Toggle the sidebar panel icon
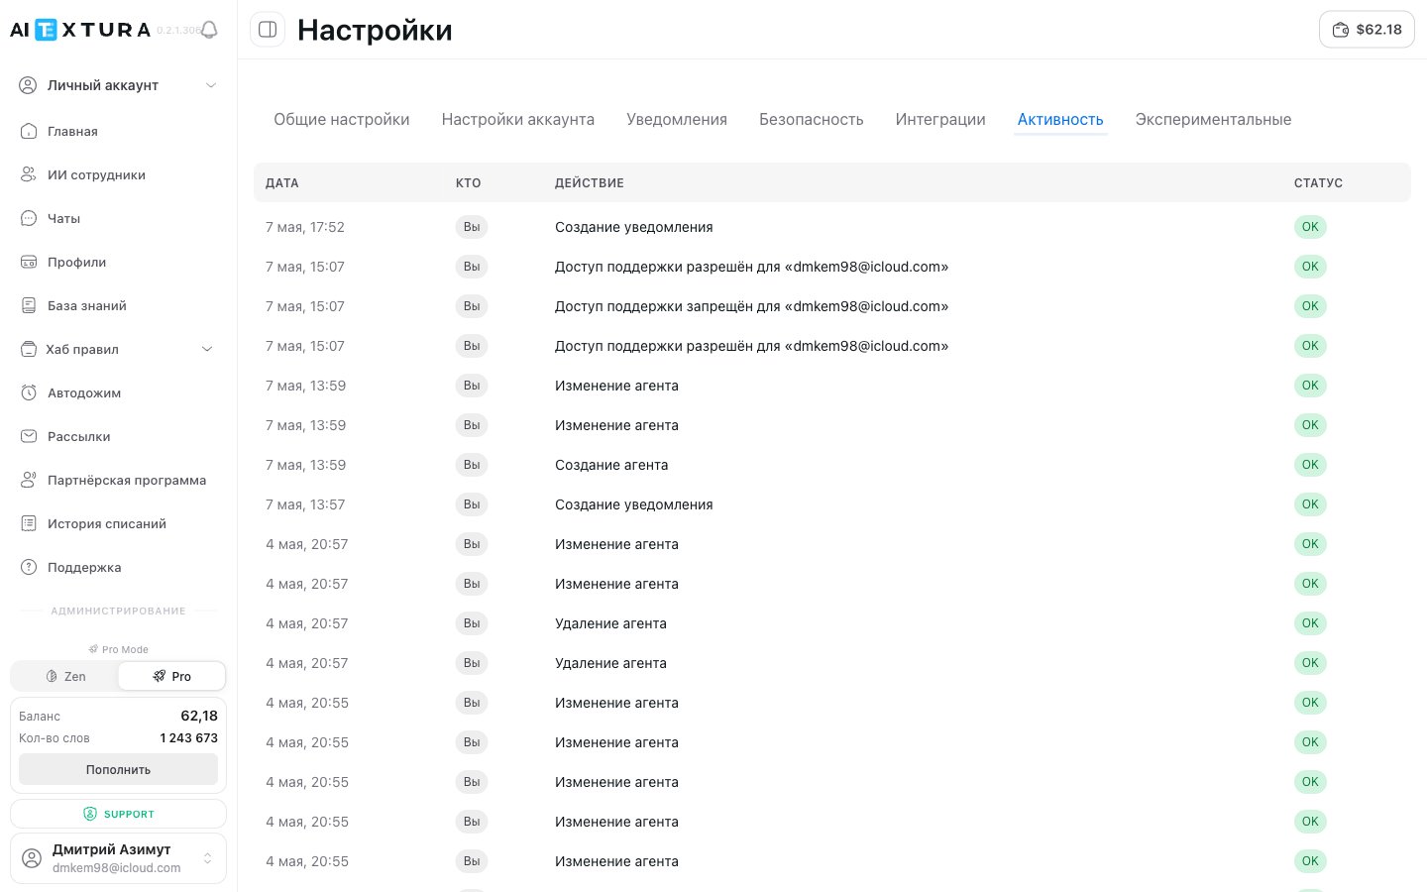This screenshot has width=1427, height=892. click(268, 30)
